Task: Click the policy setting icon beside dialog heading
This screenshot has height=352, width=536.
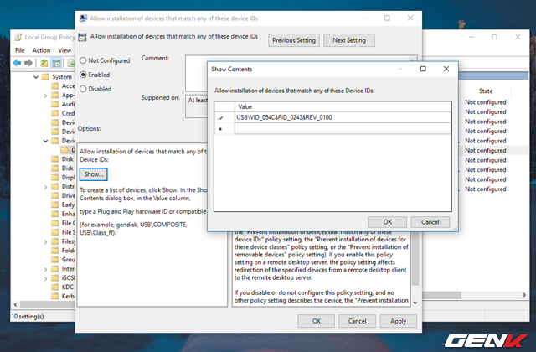Action: point(82,39)
